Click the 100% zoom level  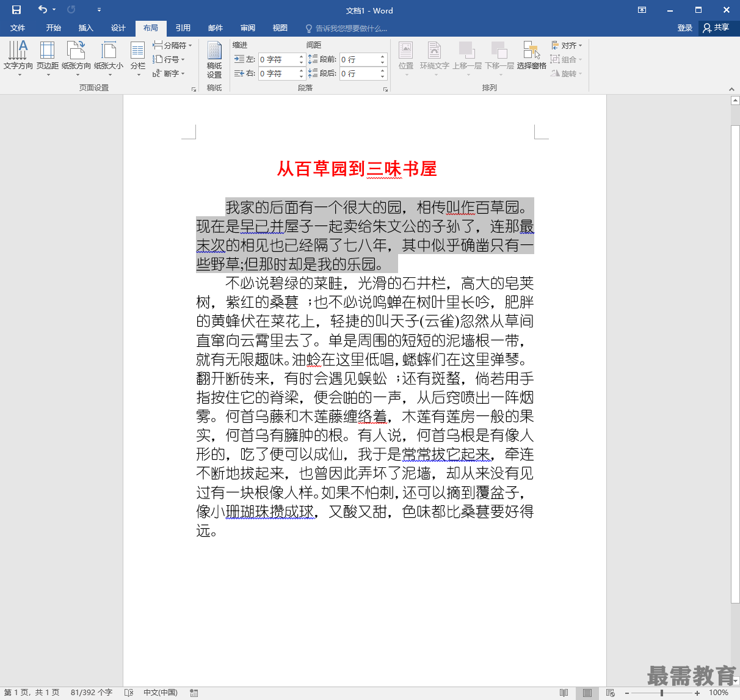[x=719, y=693]
